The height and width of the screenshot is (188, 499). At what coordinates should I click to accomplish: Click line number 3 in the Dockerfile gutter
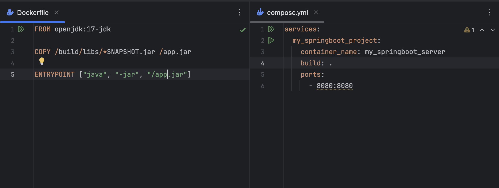click(x=13, y=52)
